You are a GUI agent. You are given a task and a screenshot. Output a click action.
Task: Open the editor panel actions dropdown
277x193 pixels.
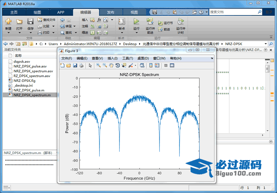click(265, 50)
